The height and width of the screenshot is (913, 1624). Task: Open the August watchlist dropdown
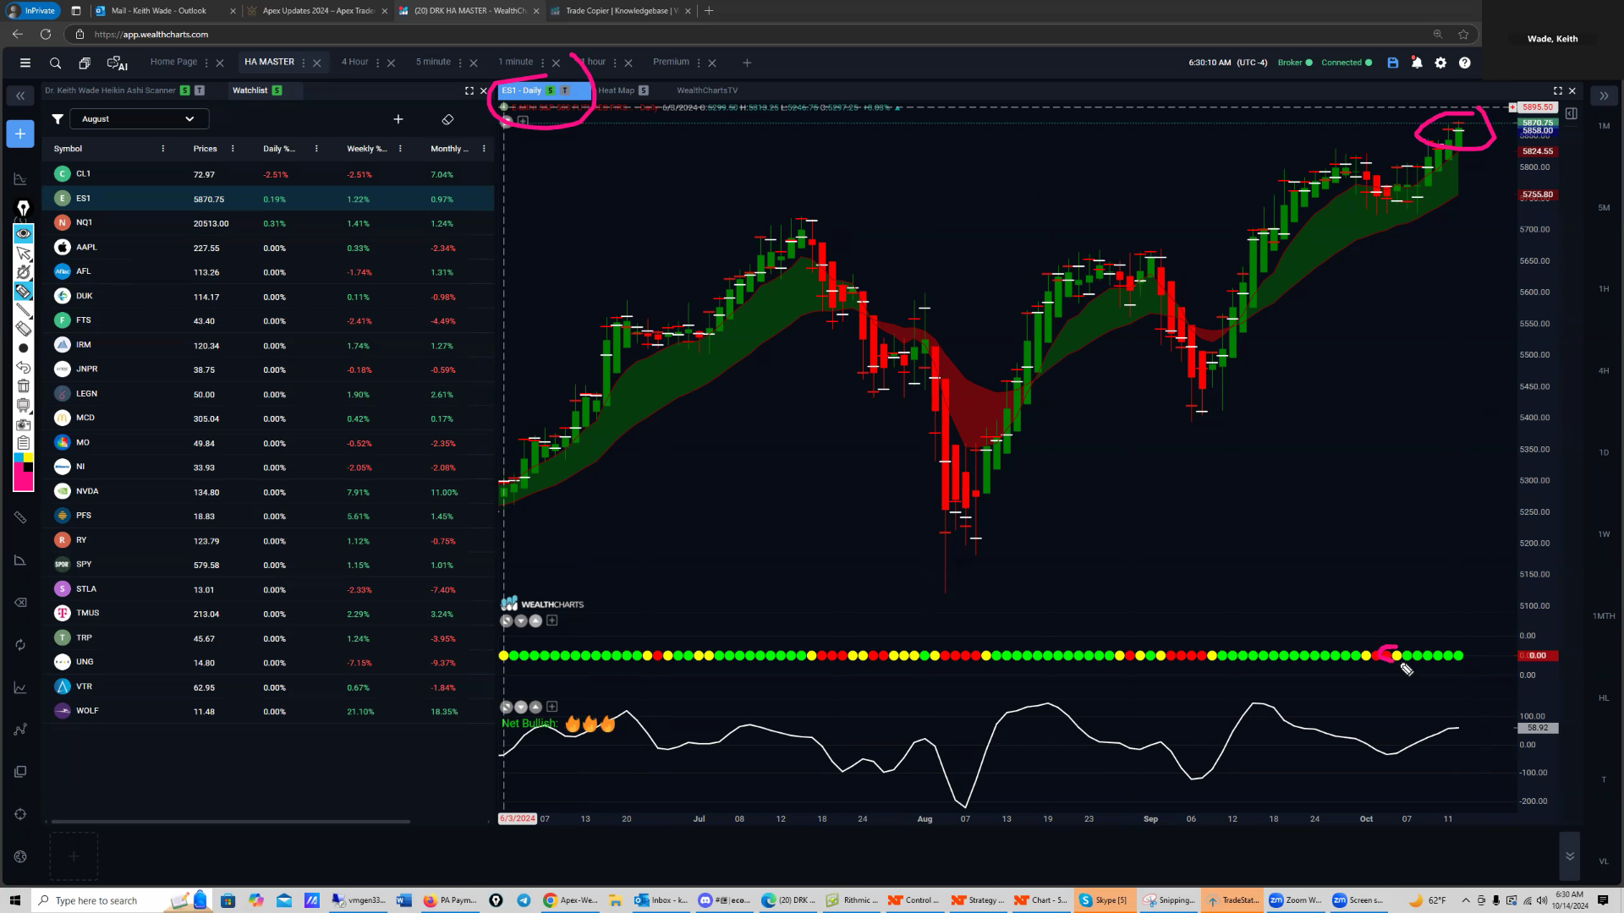[139, 119]
